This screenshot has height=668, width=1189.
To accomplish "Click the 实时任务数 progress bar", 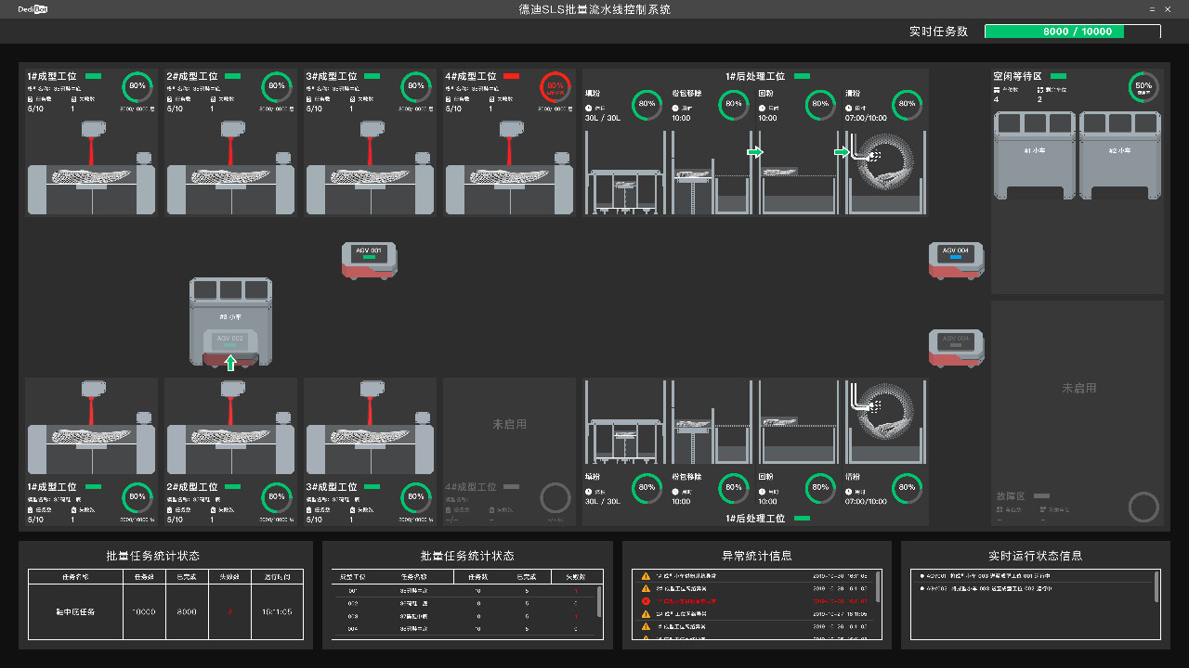I will tap(1072, 32).
